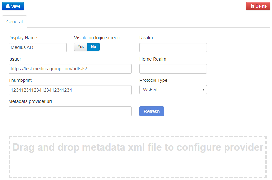Screen dimensions: 272x180
Task: Open the Protocol Type dropdown
Action: pyautogui.click(x=173, y=90)
